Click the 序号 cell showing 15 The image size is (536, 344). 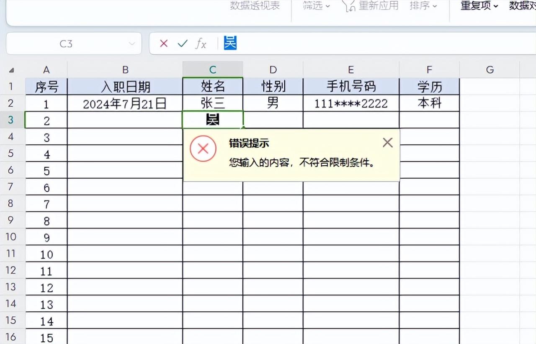[x=46, y=337]
